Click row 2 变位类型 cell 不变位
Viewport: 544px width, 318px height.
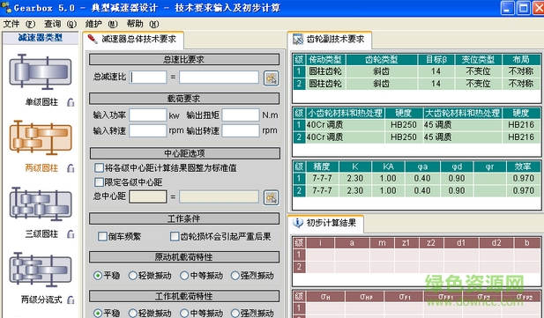479,84
